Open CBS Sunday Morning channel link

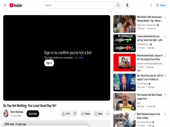(x=144, y=122)
